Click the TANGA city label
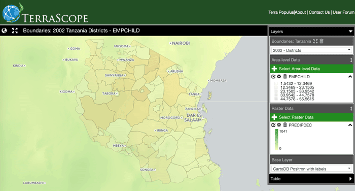The image size is (355, 191). (x=194, y=94)
